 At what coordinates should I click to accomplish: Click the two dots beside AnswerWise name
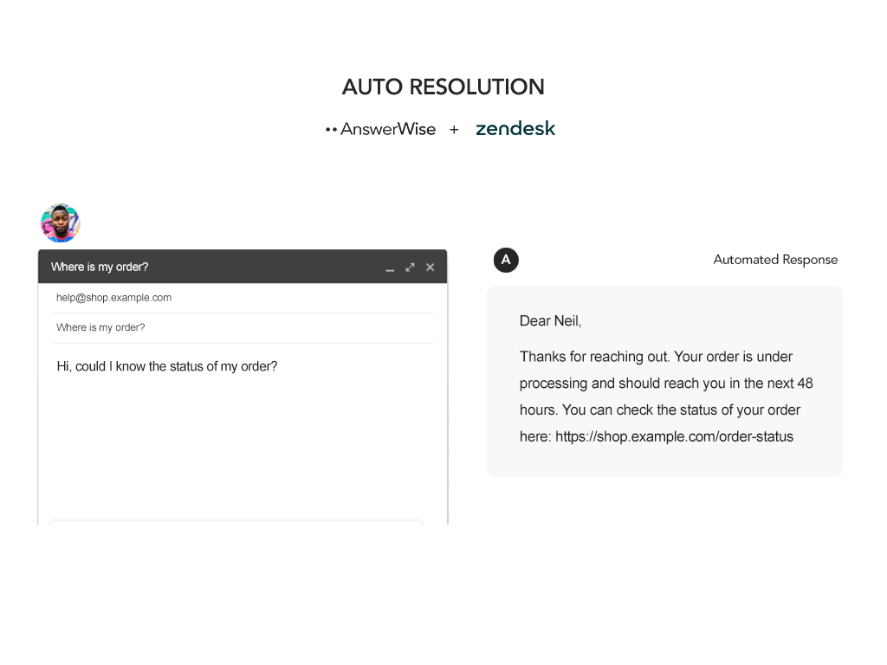pos(331,129)
